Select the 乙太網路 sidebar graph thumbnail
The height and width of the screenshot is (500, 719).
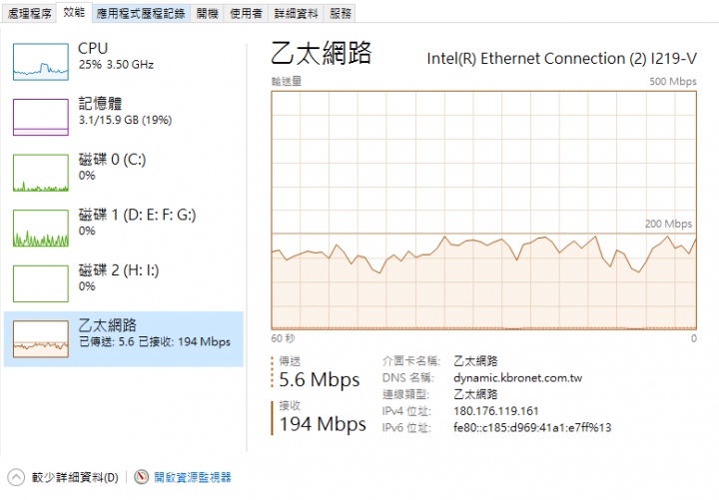point(41,339)
